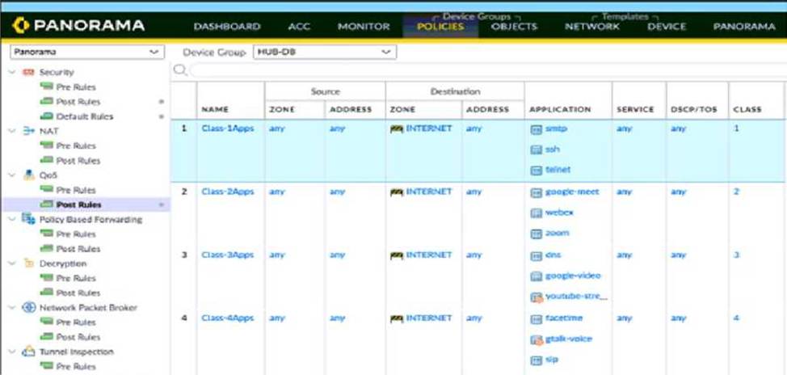This screenshot has width=787, height=375.
Task: Open the Class-3Apps rule
Action: (x=228, y=255)
